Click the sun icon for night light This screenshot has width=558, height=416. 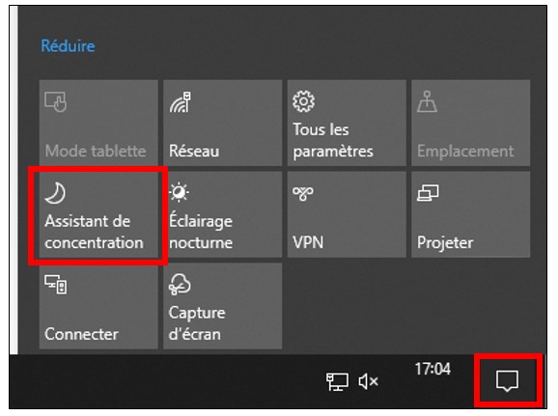[x=179, y=192]
